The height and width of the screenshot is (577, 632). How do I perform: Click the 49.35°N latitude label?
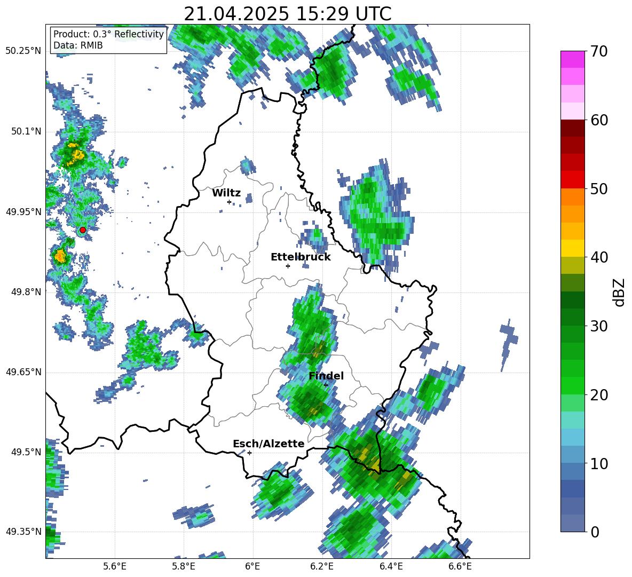click(23, 532)
